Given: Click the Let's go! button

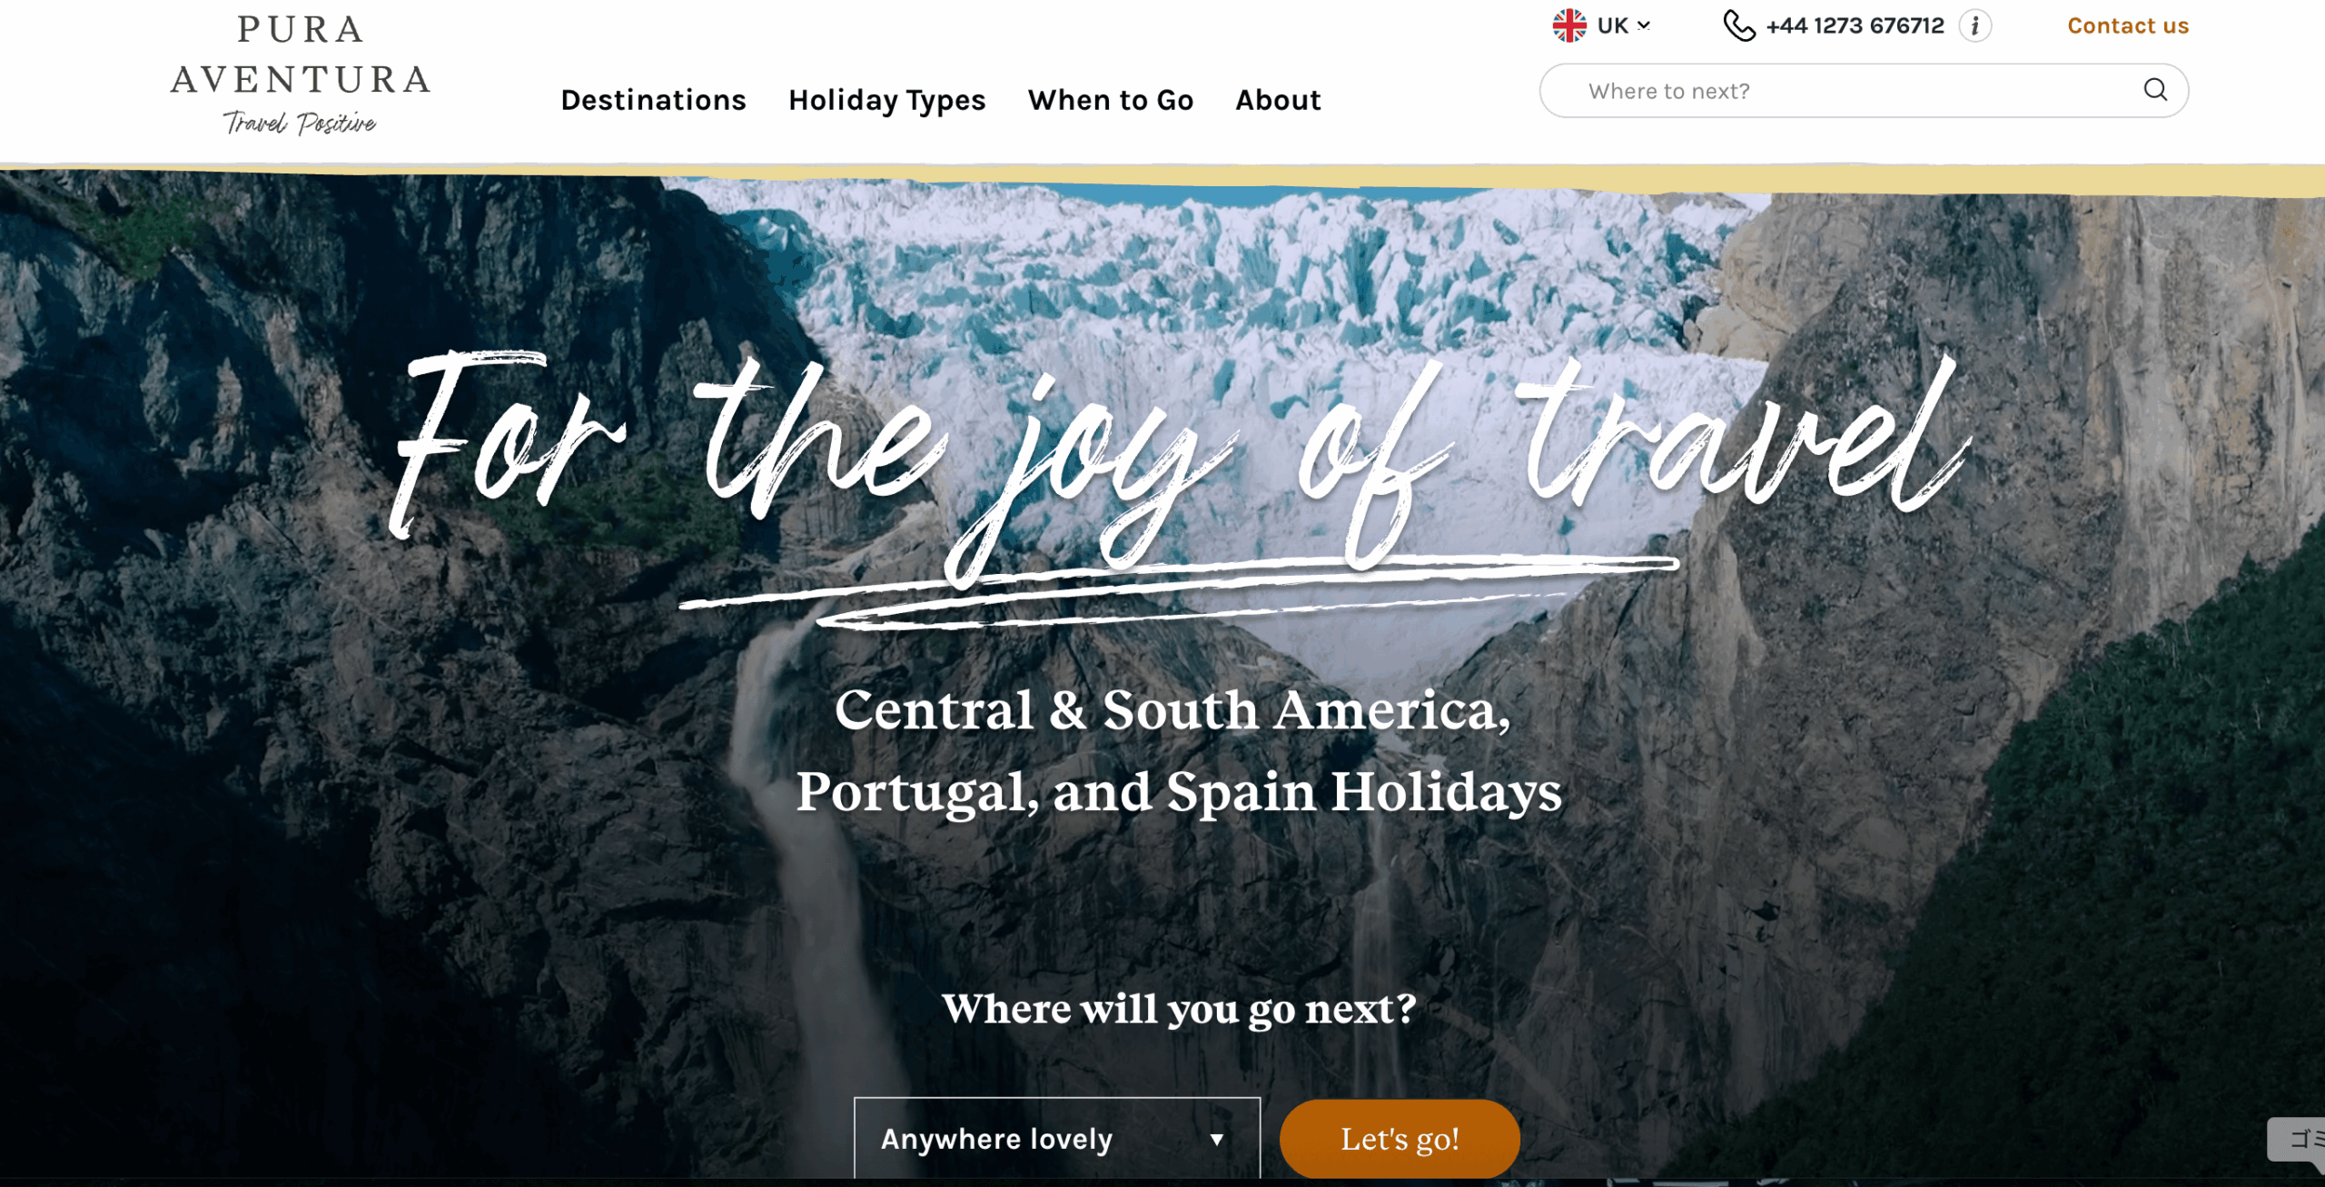Looking at the screenshot, I should (x=1400, y=1139).
